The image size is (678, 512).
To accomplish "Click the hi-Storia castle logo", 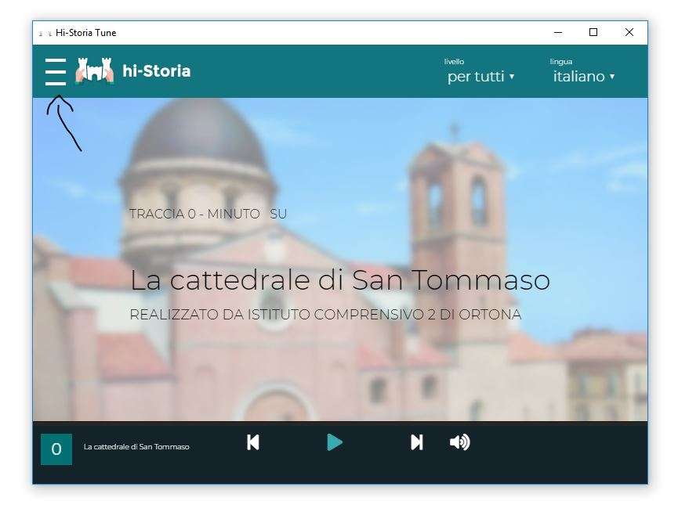I will tap(95, 70).
